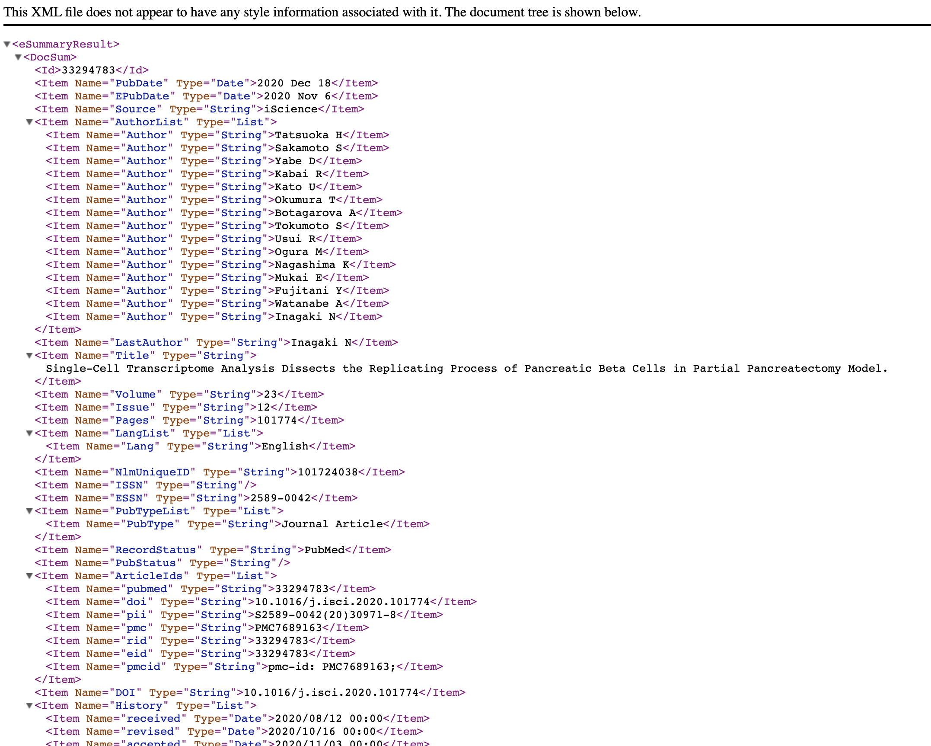The width and height of the screenshot is (931, 746).
Task: Collapse the PubTypeList item
Action: point(29,511)
